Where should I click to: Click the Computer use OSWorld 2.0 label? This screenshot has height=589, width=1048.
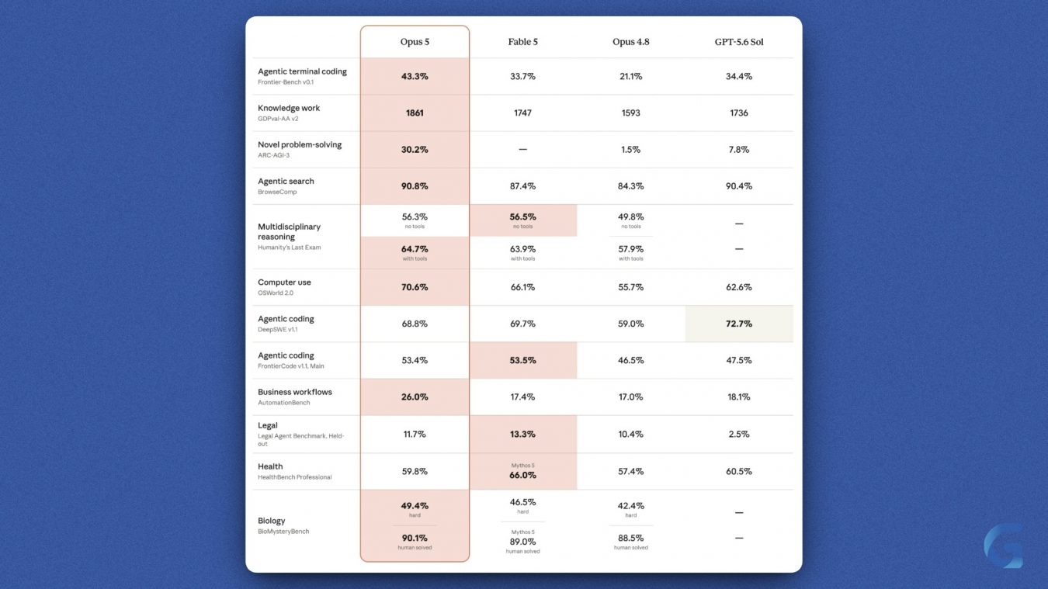coord(284,287)
